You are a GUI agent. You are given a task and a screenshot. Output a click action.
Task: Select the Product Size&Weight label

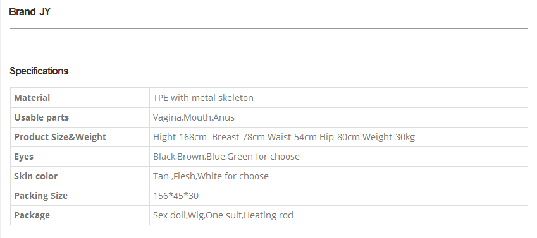click(x=60, y=137)
